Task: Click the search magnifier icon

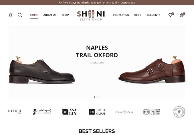Action: [20, 15]
